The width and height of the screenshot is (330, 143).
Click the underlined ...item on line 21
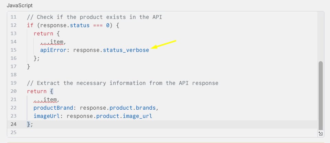[x=45, y=100]
